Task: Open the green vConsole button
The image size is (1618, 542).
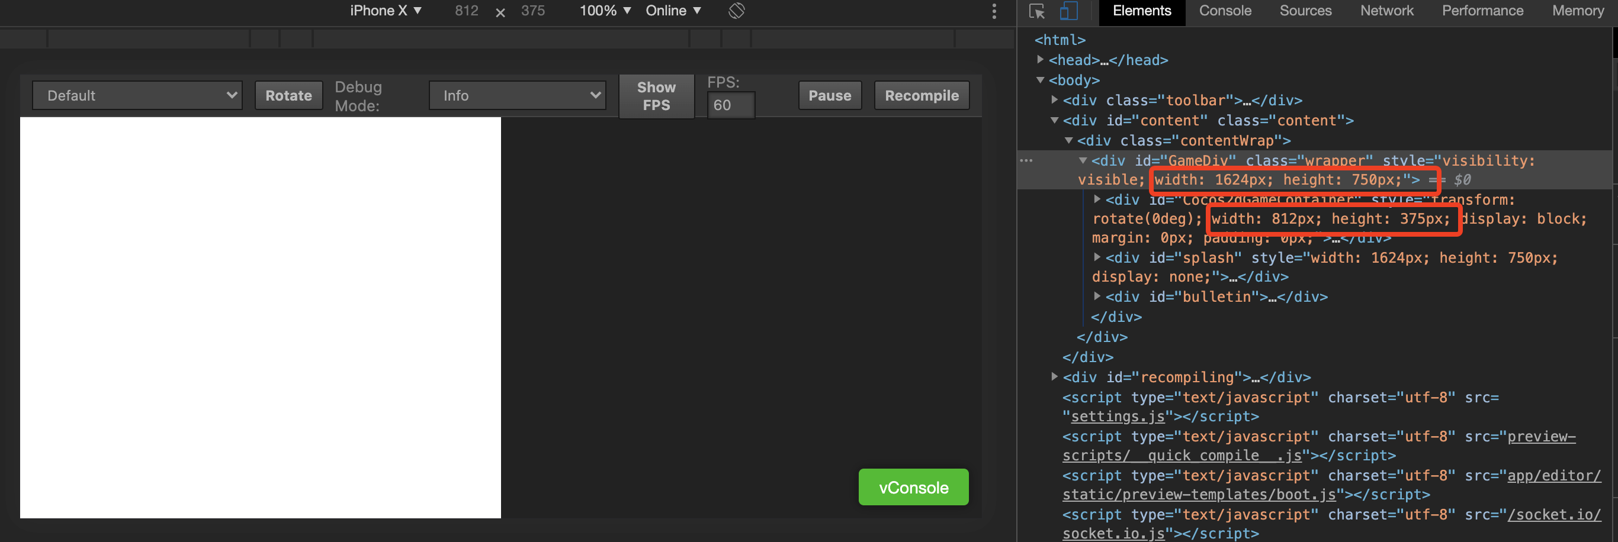Action: (x=913, y=488)
